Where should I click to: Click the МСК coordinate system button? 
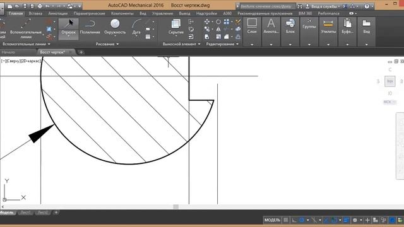coord(389,102)
